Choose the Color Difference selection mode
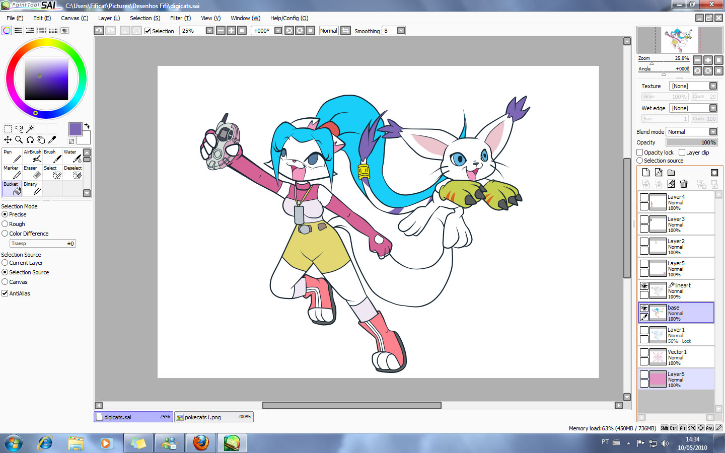Image resolution: width=725 pixels, height=453 pixels. coord(5,234)
